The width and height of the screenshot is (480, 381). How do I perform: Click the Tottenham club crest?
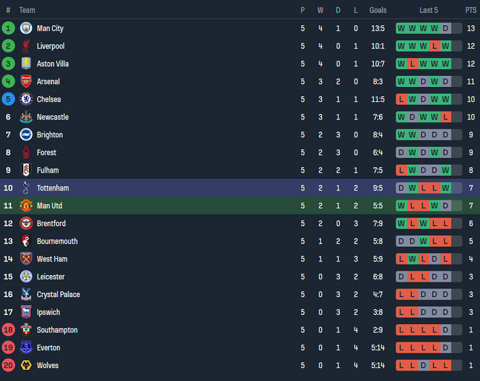pos(26,188)
